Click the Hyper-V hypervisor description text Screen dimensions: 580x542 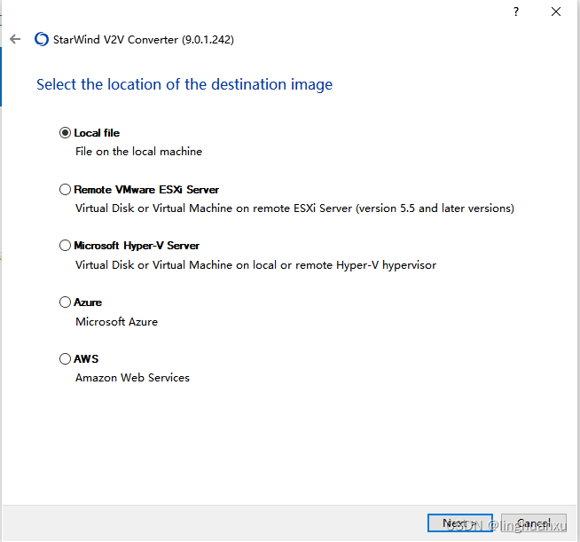255,265
